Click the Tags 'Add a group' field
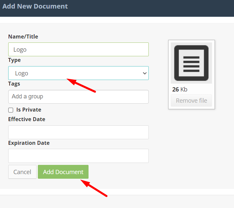 79,97
